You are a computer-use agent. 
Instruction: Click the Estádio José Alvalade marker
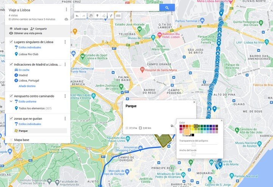pyautogui.click(x=140, y=29)
